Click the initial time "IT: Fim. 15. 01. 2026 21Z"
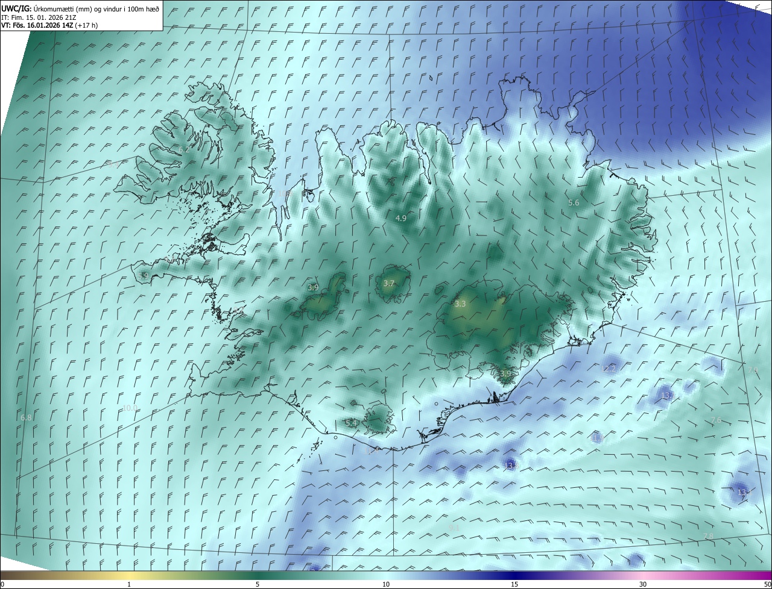 38,17
